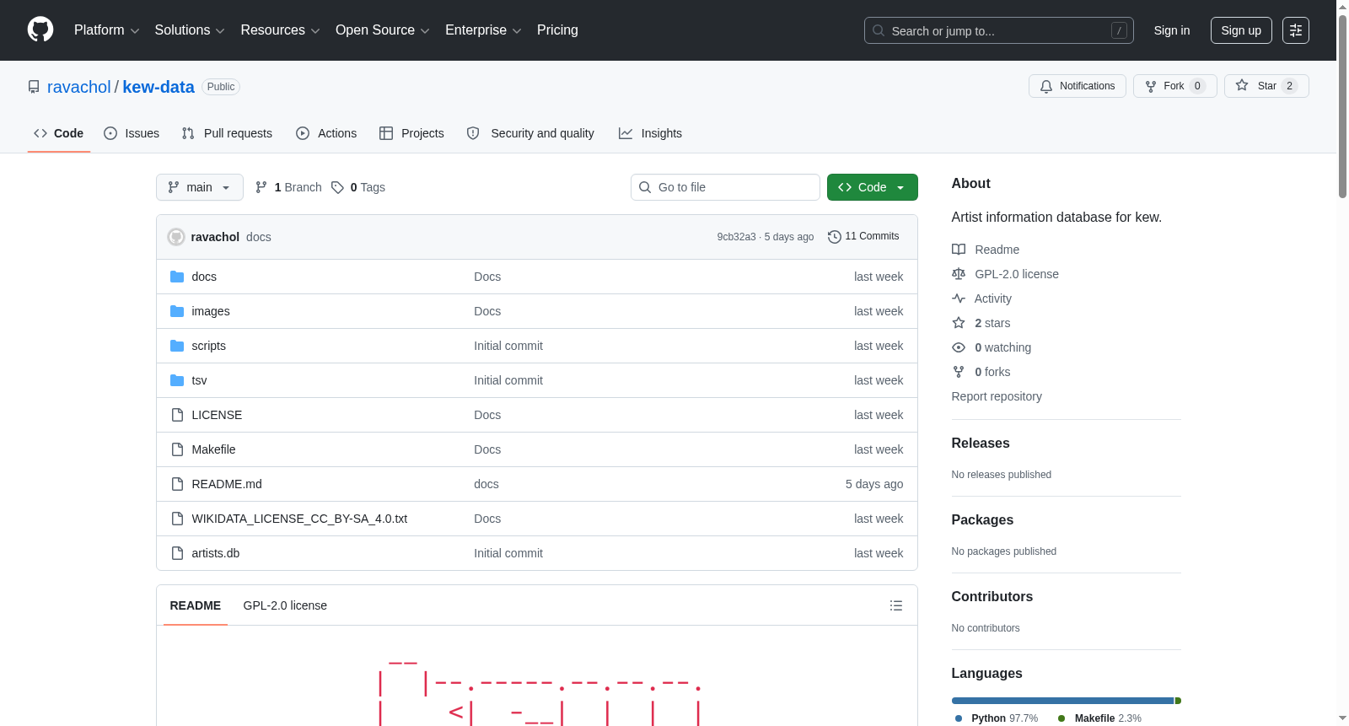The width and height of the screenshot is (1349, 726).
Task: Click the file icon beside LICENSE
Action: coord(177,415)
